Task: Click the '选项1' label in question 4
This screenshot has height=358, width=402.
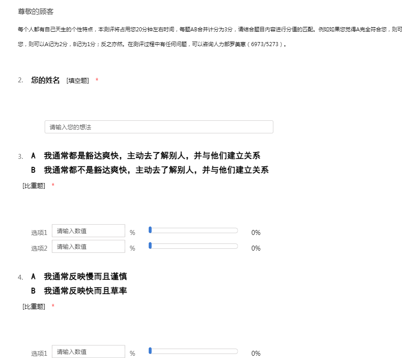Action: 39,354
